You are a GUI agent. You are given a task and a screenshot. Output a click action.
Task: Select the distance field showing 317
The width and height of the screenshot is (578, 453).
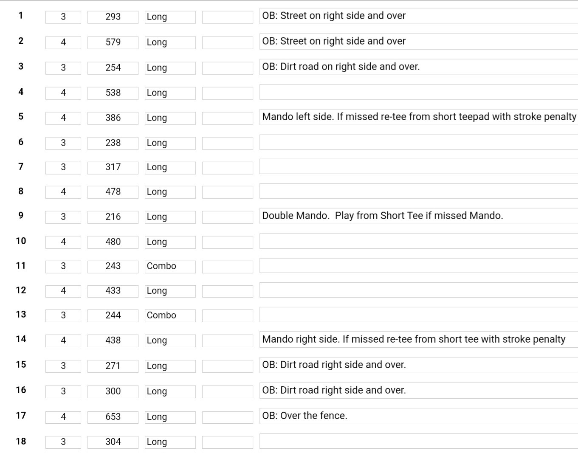113,168
